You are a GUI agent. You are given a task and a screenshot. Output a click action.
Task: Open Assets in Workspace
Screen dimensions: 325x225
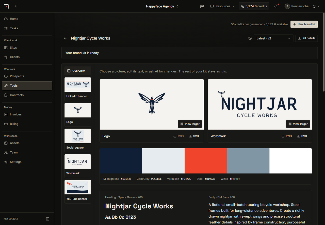point(27,143)
